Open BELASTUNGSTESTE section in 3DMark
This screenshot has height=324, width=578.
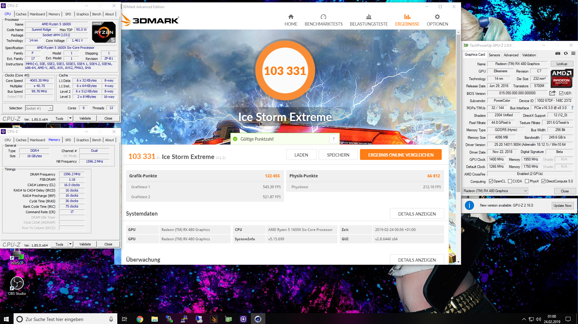(x=369, y=20)
